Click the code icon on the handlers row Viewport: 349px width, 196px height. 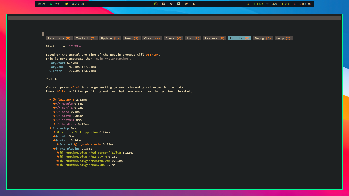58,124
